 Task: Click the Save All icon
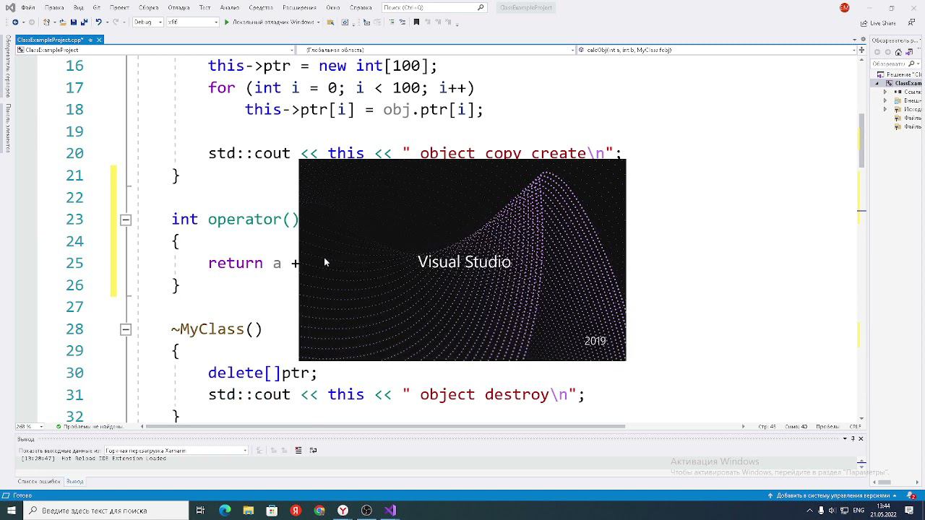click(x=85, y=22)
